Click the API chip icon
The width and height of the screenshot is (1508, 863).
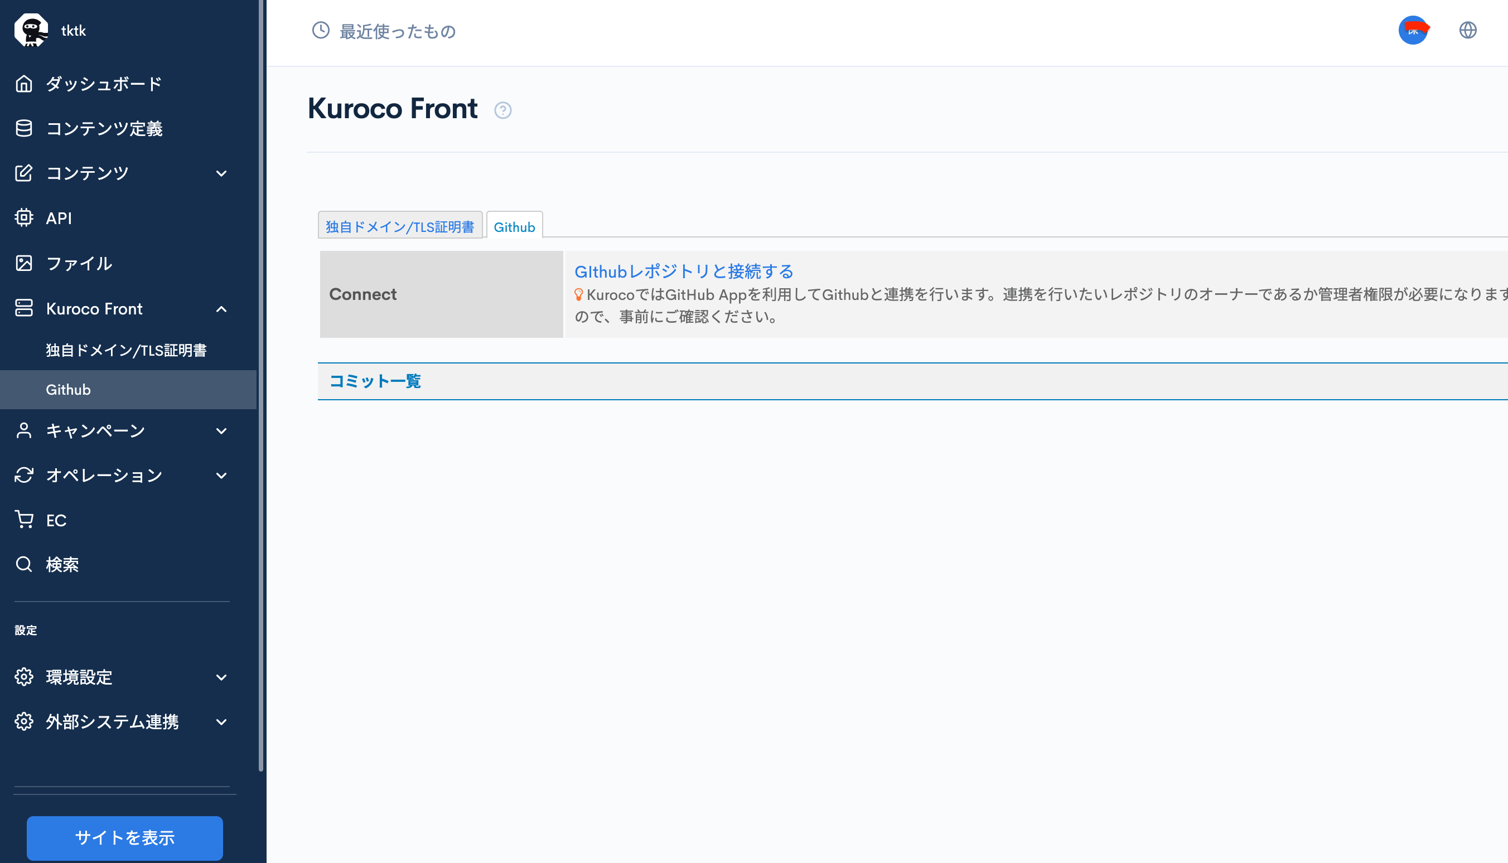click(x=24, y=217)
